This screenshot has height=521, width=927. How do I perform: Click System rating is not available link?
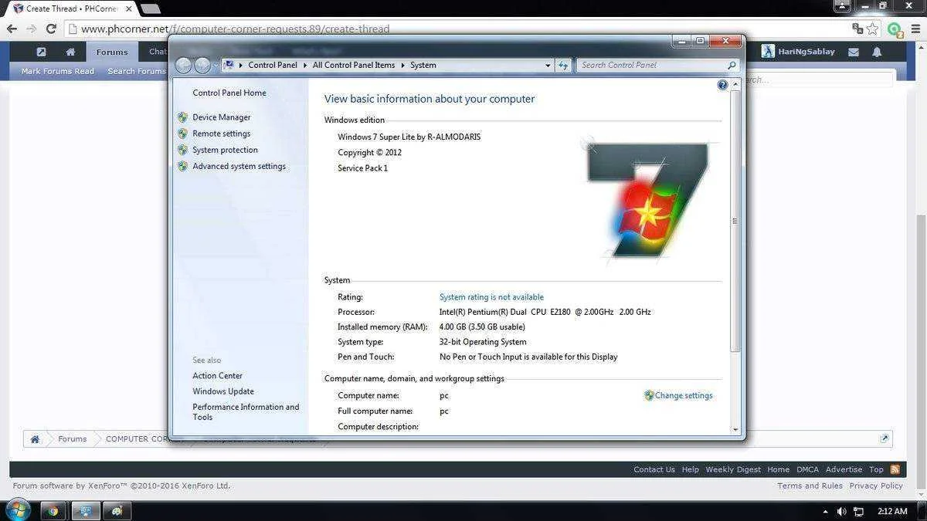pyautogui.click(x=491, y=297)
